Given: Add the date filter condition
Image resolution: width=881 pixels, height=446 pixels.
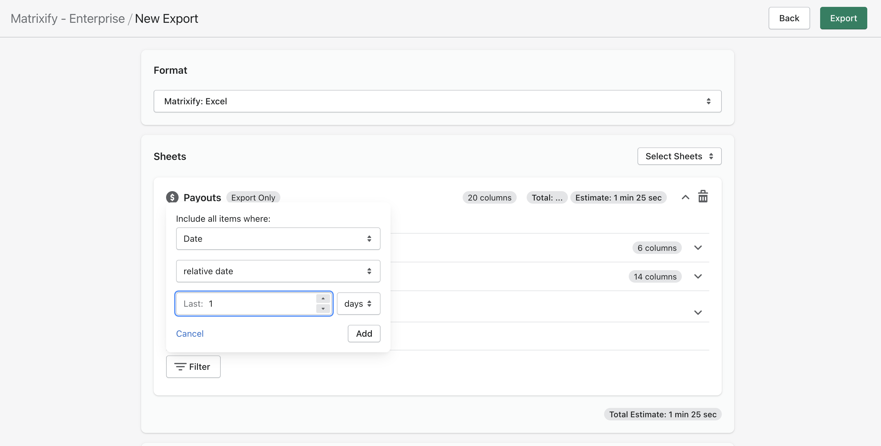Looking at the screenshot, I should pos(364,334).
